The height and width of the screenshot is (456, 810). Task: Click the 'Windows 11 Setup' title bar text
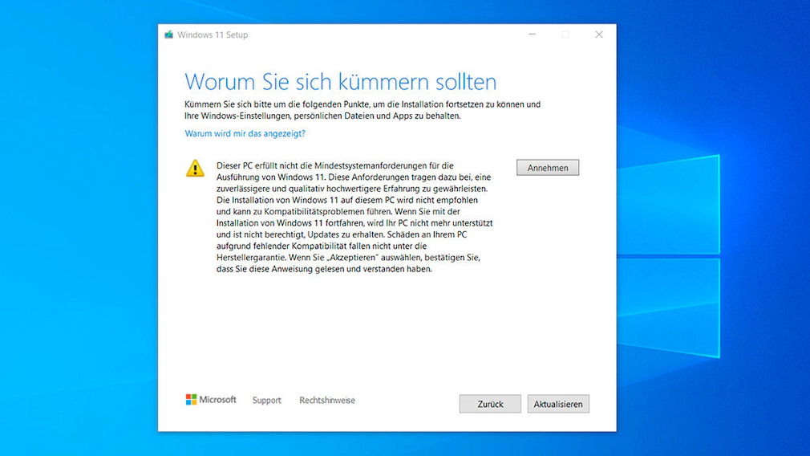point(213,35)
